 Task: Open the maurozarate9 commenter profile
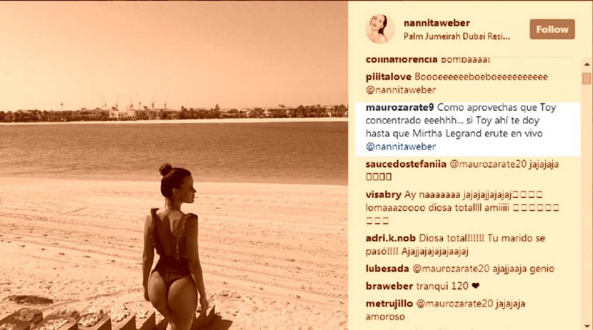click(400, 108)
